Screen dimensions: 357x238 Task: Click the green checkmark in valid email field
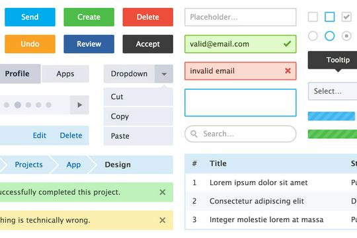click(x=288, y=44)
